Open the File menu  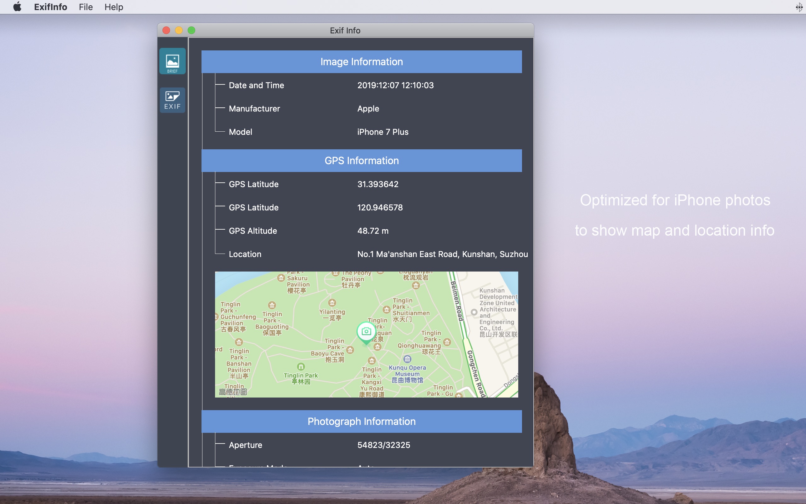coord(86,7)
